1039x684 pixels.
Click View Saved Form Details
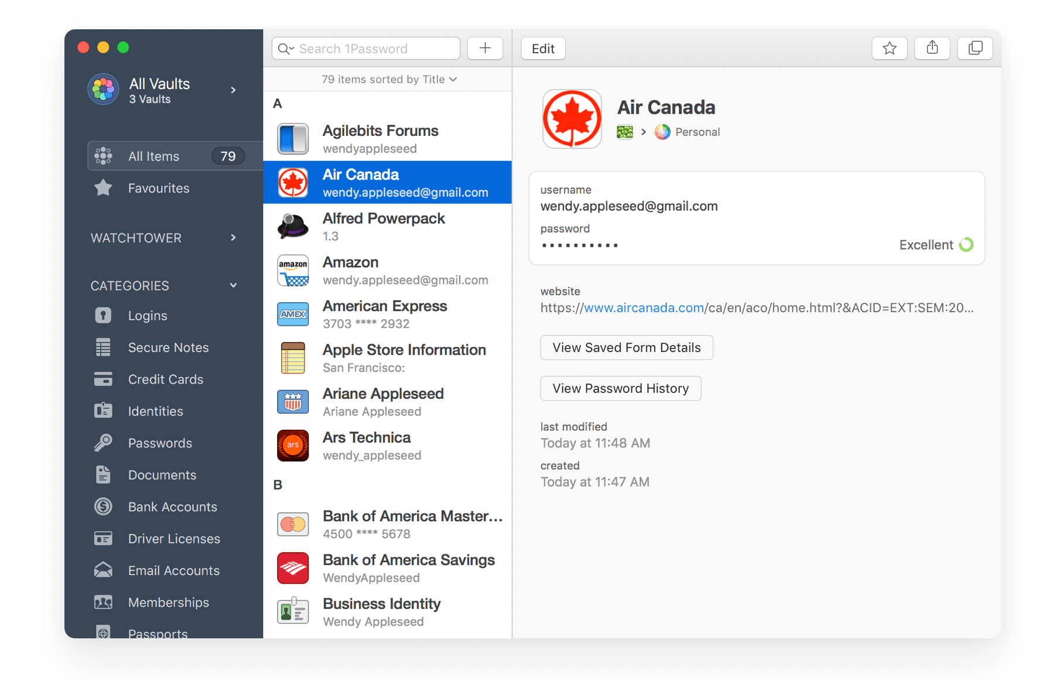tap(627, 347)
